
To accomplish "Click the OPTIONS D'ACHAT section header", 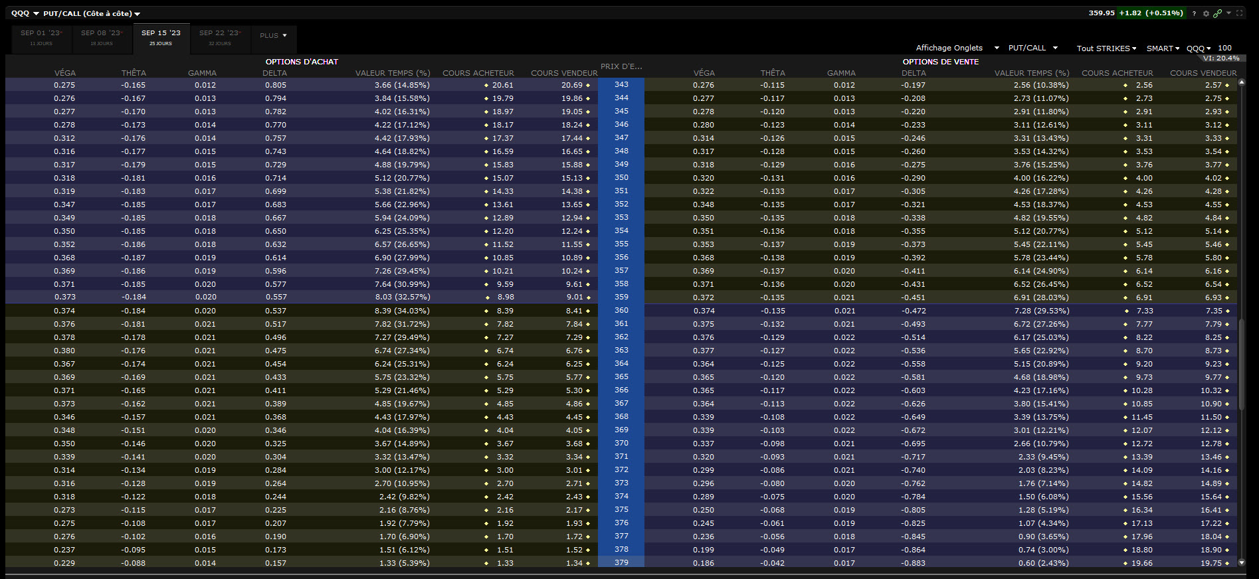I will 302,62.
